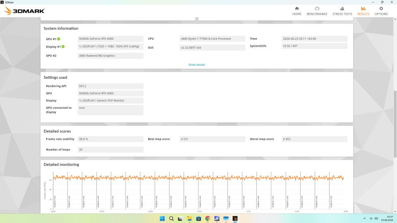Viewport: 397px width, 223px height.
Task: Go to the Home tab icon
Action: tap(297, 9)
